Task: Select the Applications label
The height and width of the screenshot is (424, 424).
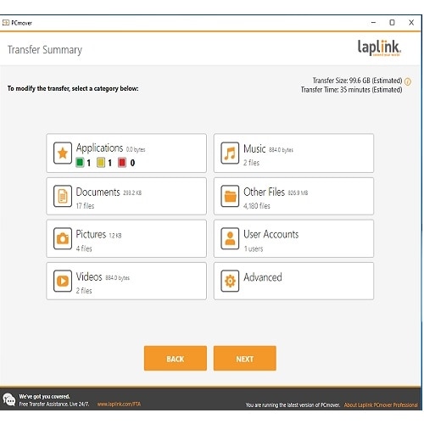Action: (x=99, y=148)
